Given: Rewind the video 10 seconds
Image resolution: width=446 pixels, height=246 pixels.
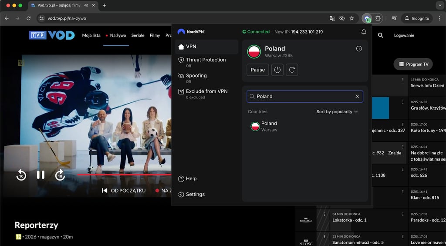Looking at the screenshot, I should (21, 175).
